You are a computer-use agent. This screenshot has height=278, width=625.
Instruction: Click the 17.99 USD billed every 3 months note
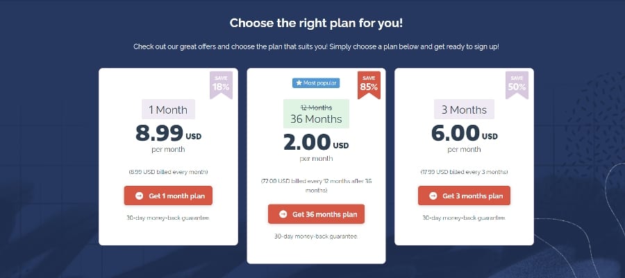pos(464,171)
